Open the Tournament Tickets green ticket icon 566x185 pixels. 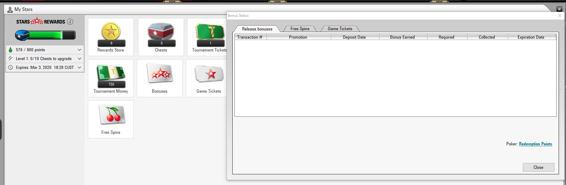(210, 31)
